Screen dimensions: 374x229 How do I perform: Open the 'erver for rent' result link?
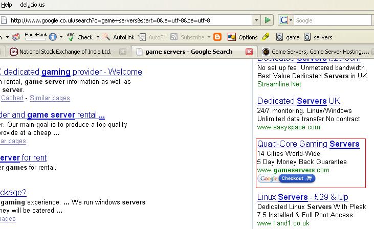tap(24, 158)
